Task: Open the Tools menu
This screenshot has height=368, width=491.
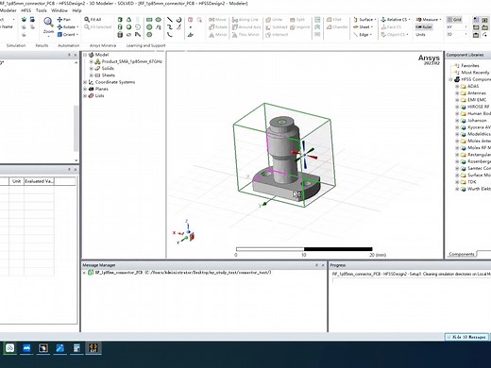Action: click(x=41, y=10)
